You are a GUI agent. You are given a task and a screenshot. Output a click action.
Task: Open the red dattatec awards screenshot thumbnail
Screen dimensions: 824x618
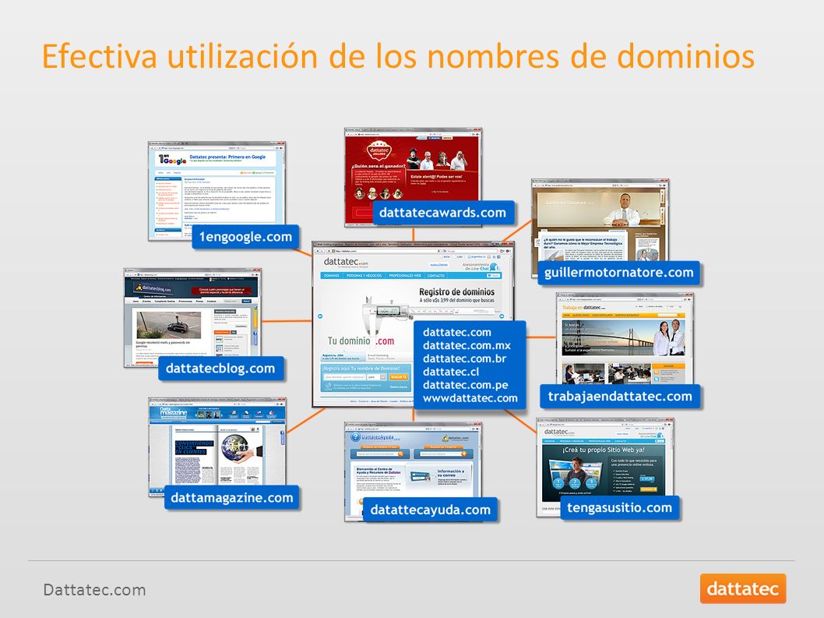413,177
